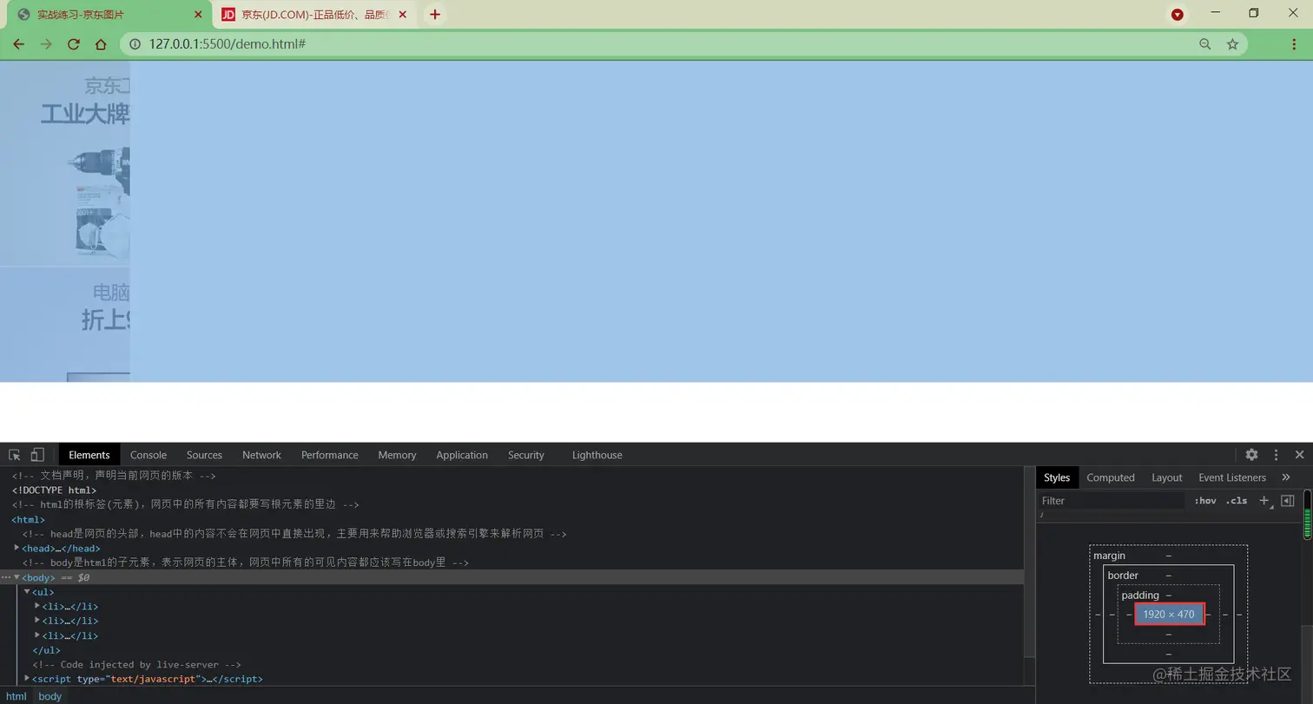Click the Filter styles input field

coord(1112,501)
